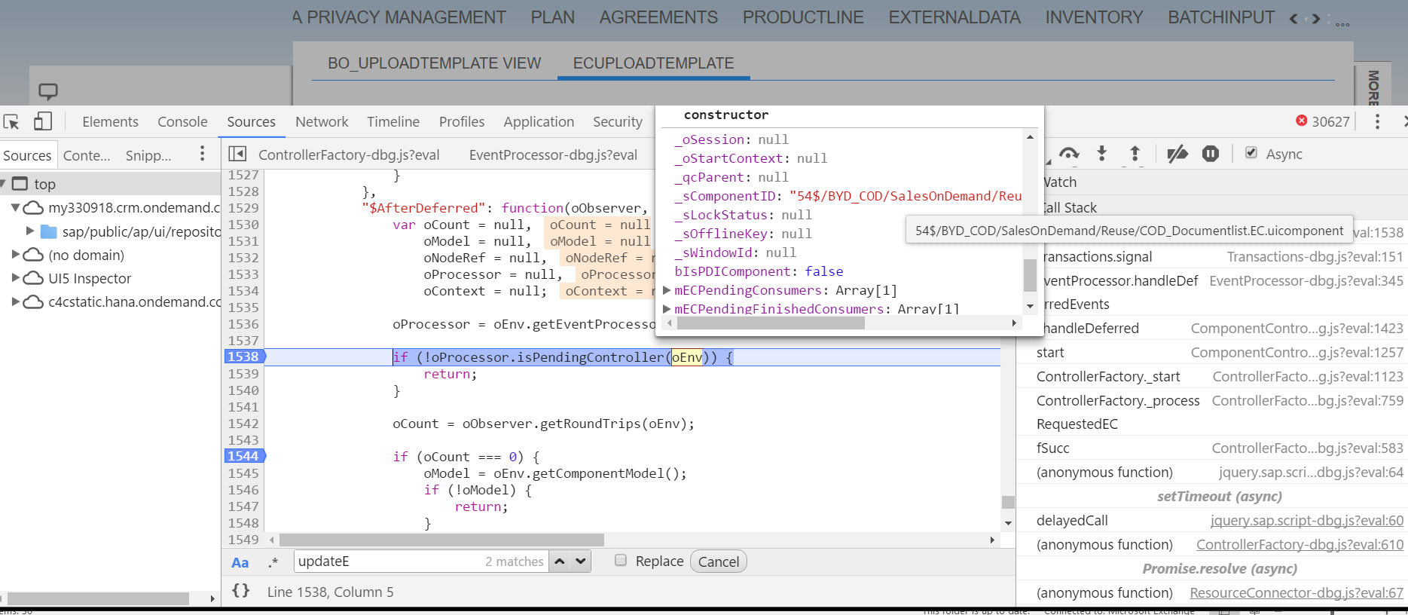This screenshot has width=1408, height=615.
Task: Toggle regex search icon
Action: point(273,562)
